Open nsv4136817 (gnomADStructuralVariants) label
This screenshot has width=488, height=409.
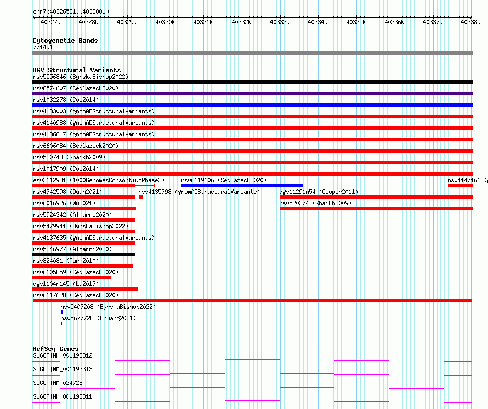pos(94,134)
